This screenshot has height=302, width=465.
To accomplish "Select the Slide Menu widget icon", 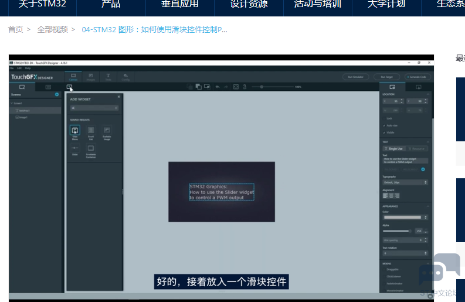I will coord(74,130).
